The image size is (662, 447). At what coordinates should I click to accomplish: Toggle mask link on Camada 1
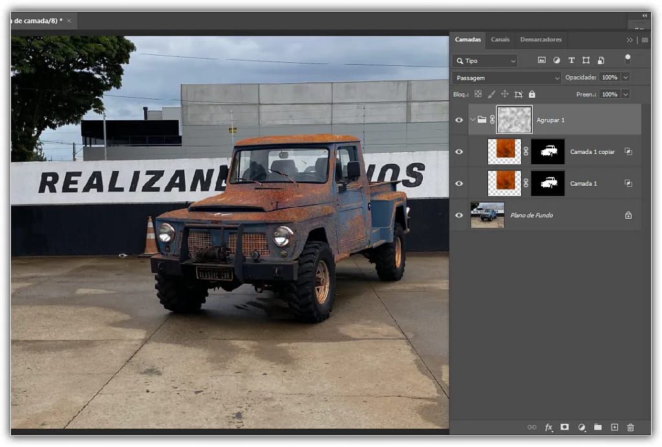(x=526, y=183)
